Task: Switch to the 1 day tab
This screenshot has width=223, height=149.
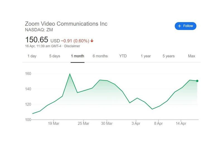Action: (x=32, y=56)
